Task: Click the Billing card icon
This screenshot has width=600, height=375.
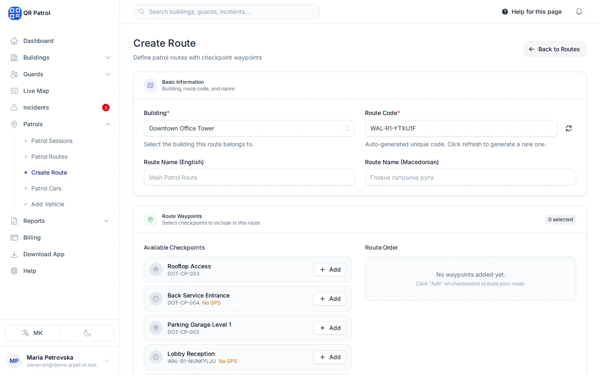Action: pos(14,237)
